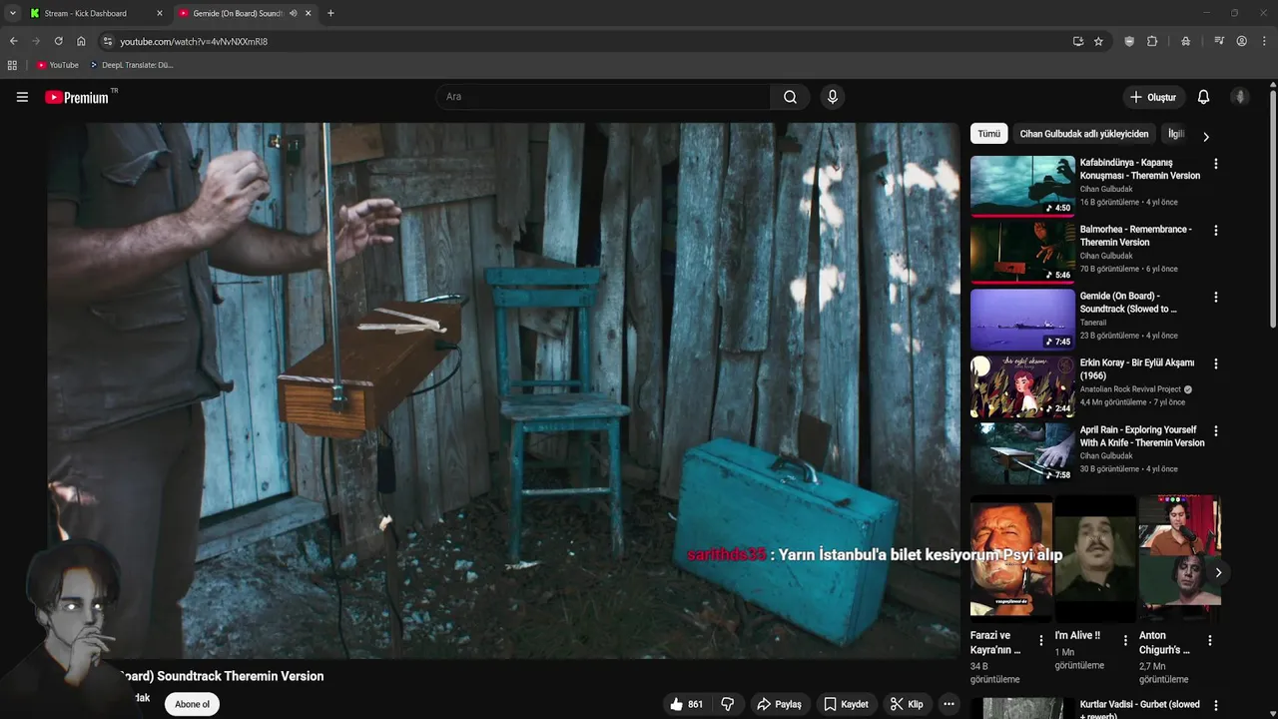This screenshot has height=719, width=1278.
Task: Open more actions ellipsis below video
Action: [x=949, y=704]
